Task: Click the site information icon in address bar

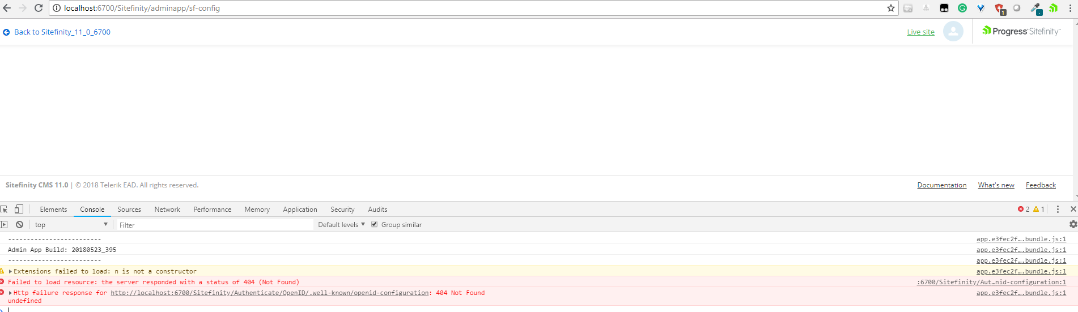Action: (x=57, y=8)
